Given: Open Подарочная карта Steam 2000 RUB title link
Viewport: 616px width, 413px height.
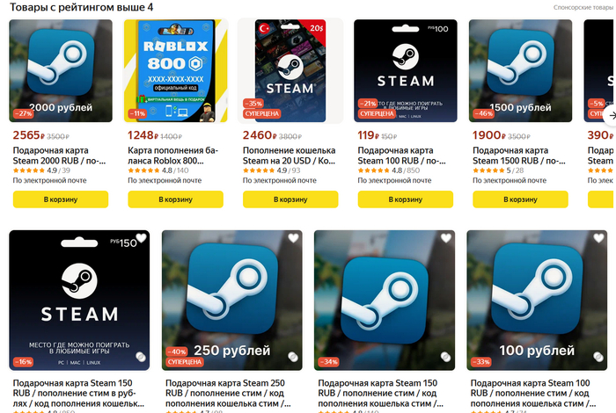Looking at the screenshot, I should pos(59,156).
